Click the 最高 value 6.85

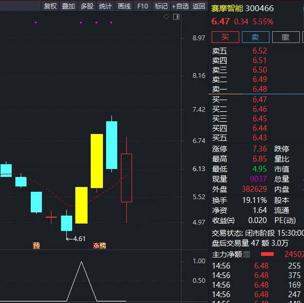(259, 159)
